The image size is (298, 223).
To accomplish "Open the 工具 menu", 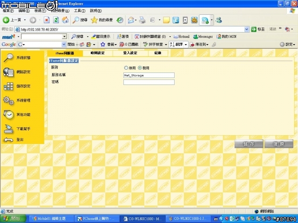I will point(80,11).
